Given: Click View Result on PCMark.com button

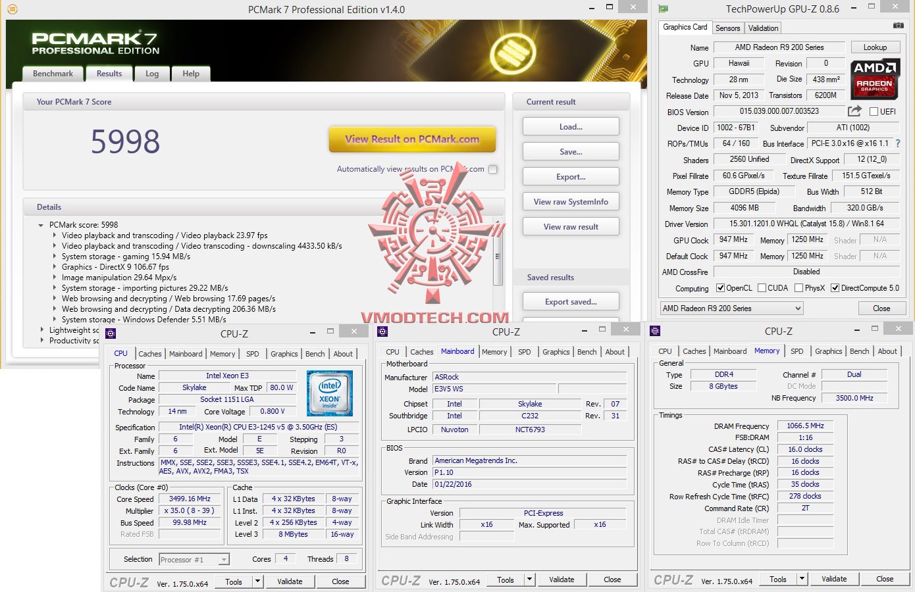Looking at the screenshot, I should pyautogui.click(x=412, y=139).
